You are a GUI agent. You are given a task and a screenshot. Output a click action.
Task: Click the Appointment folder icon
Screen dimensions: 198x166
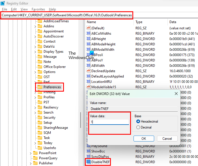click(x=40, y=31)
